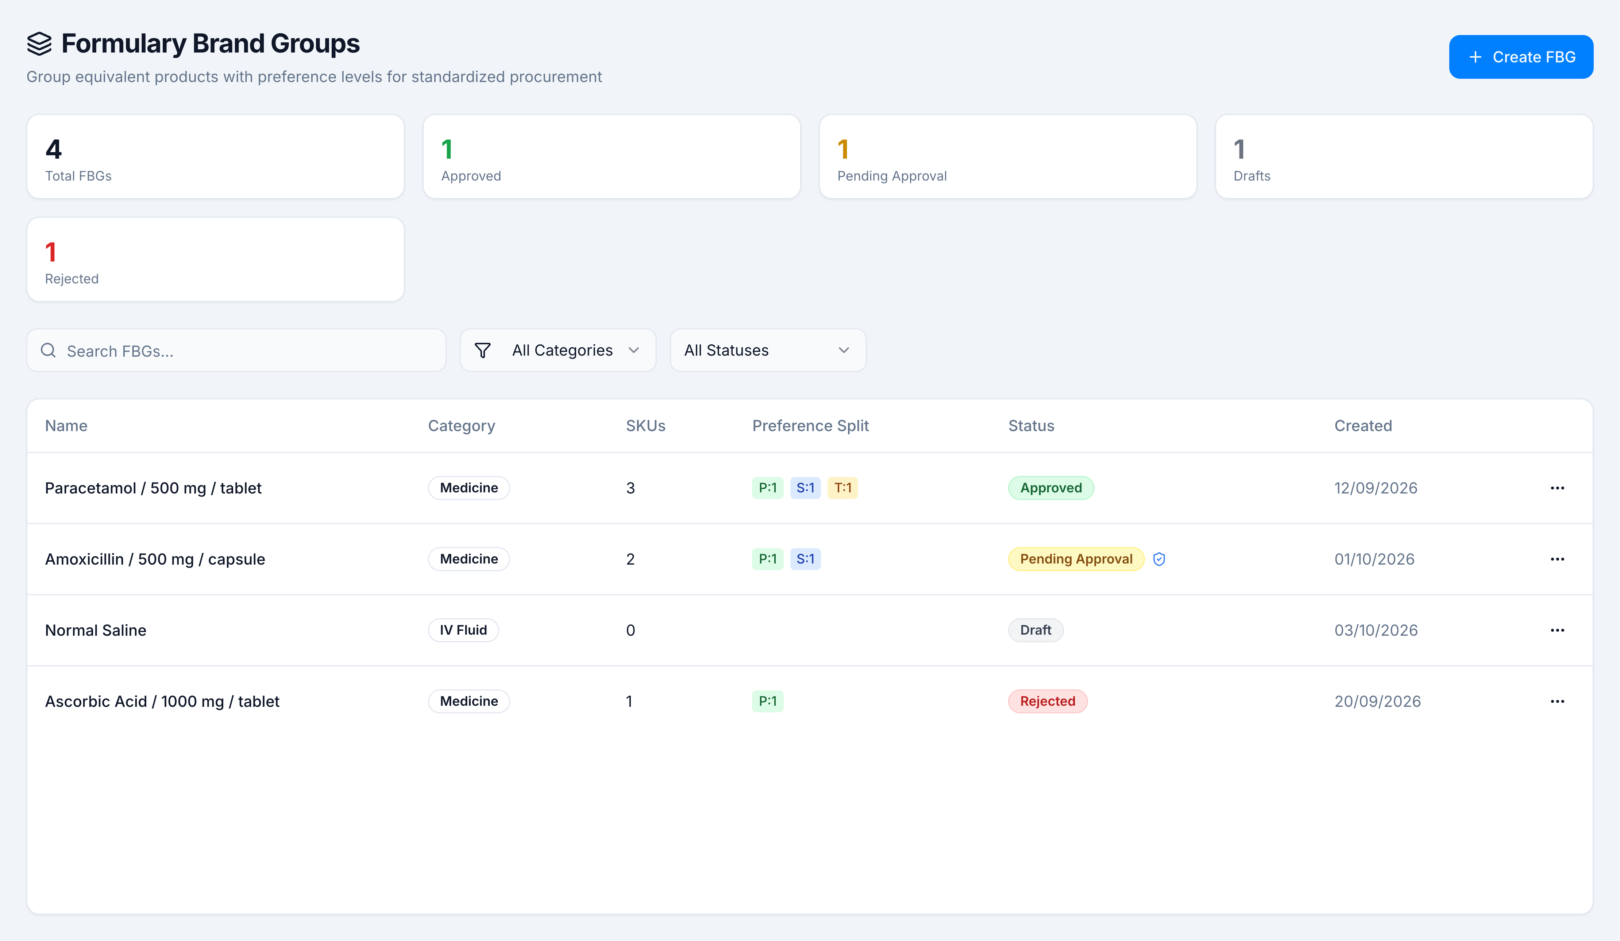
Task: Click the plus icon in Create FBG
Action: coord(1476,57)
